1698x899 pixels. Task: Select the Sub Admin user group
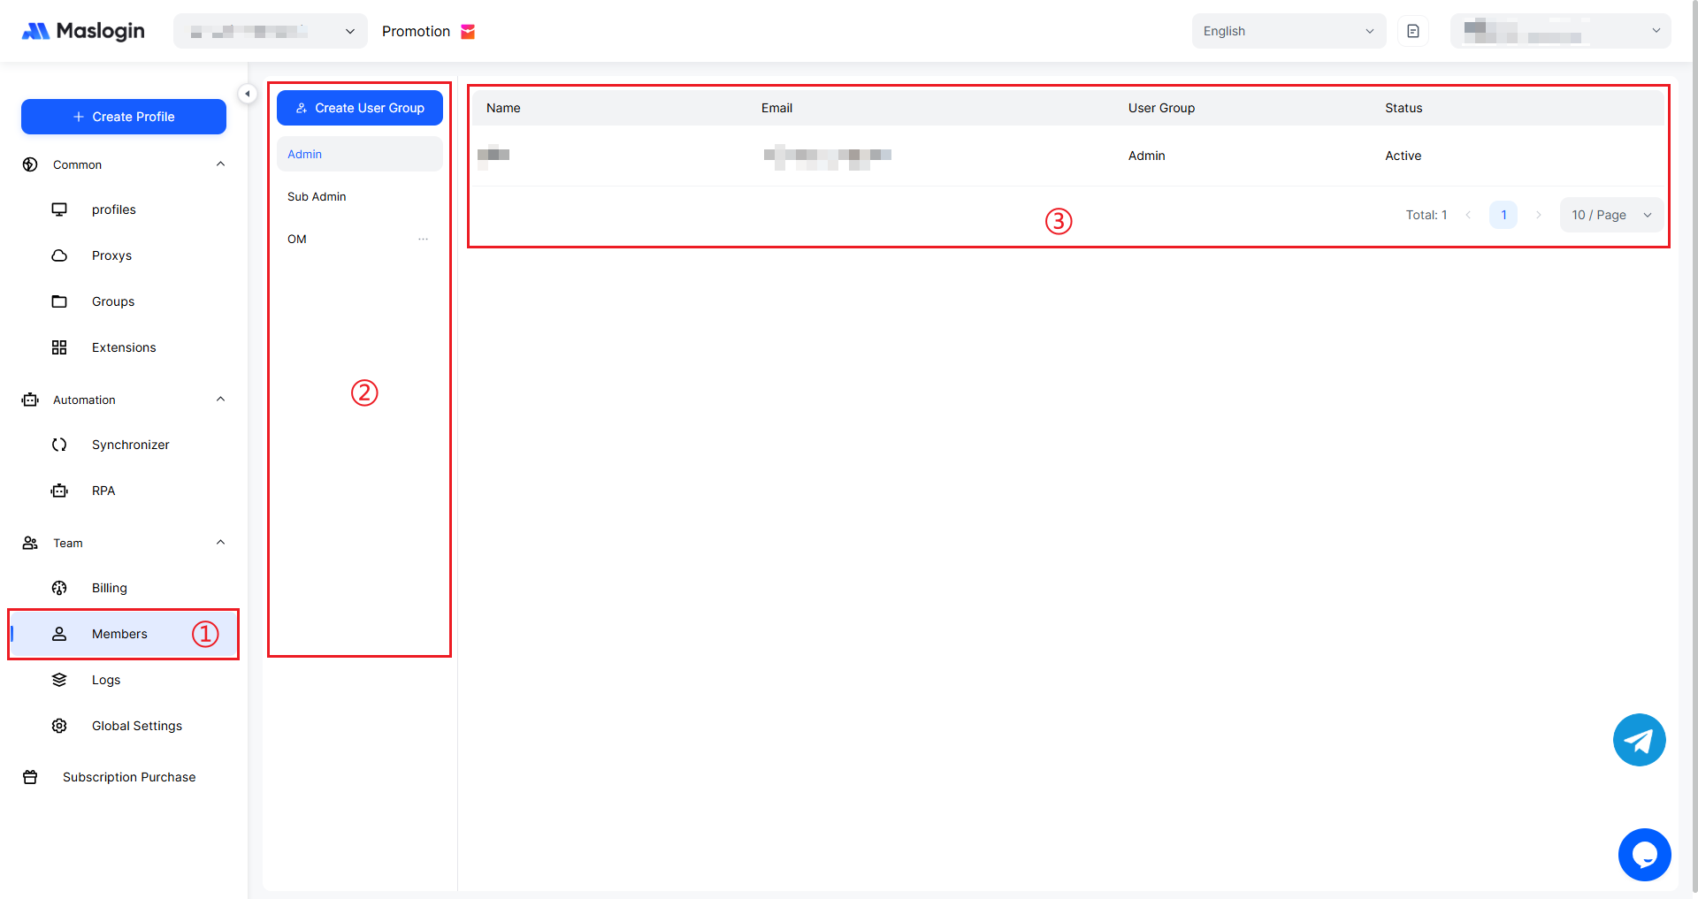point(317,197)
